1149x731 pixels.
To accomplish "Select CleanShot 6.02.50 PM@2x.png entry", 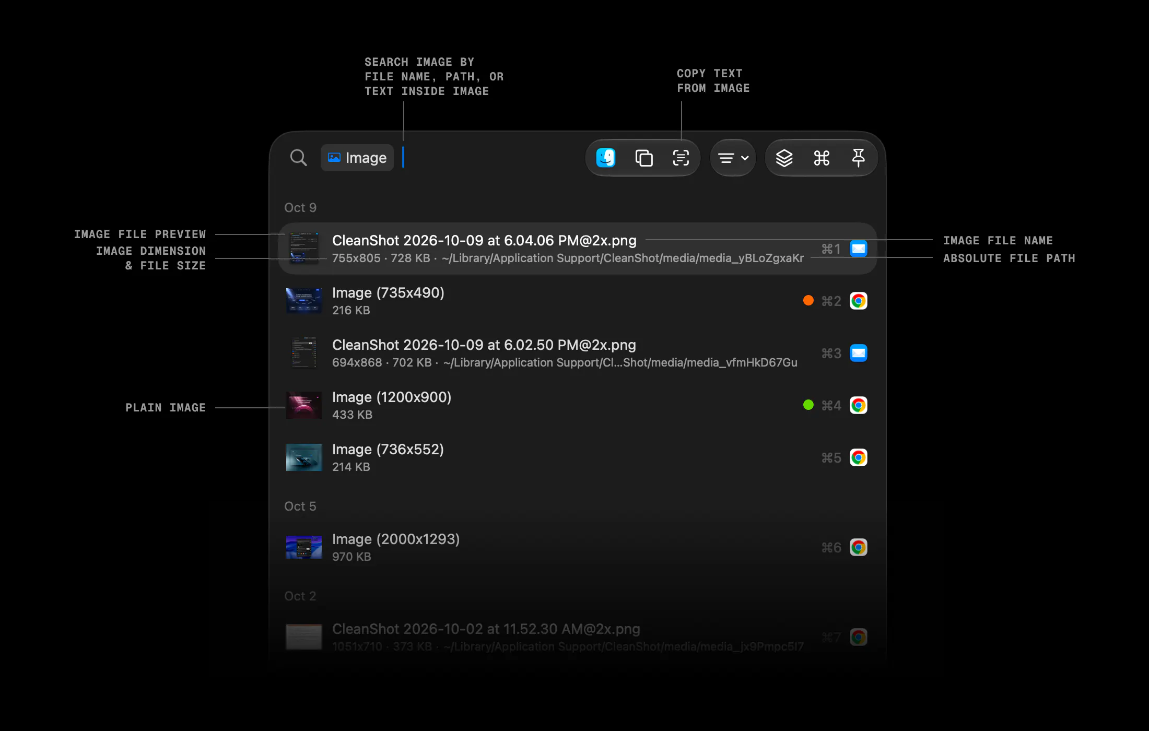I will point(577,353).
